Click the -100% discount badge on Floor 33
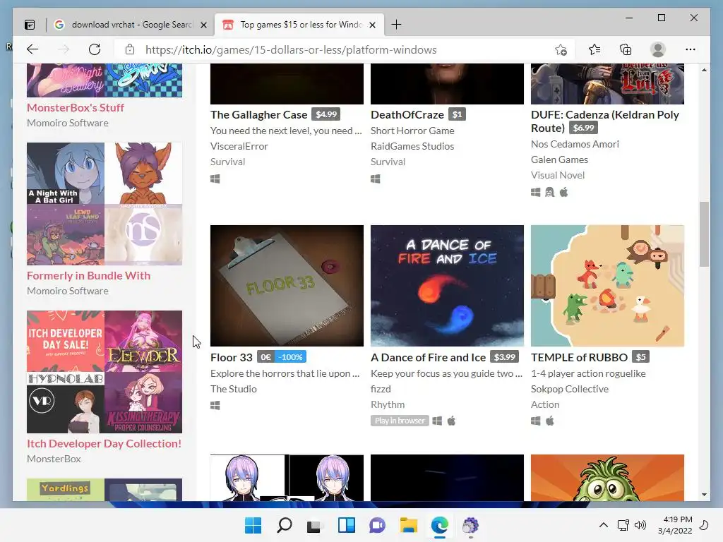Viewport: 723px width, 542px height. (290, 357)
